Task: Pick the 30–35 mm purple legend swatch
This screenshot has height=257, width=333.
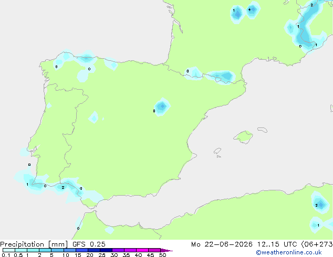Action: pos(118,250)
